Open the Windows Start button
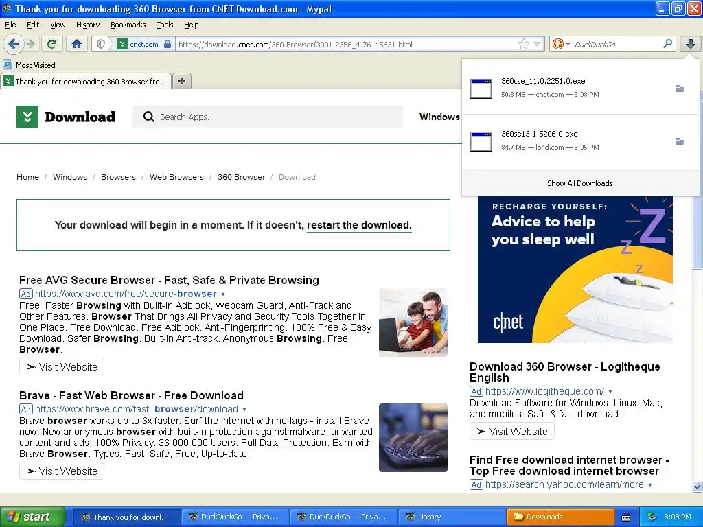703x527 pixels. [33, 517]
